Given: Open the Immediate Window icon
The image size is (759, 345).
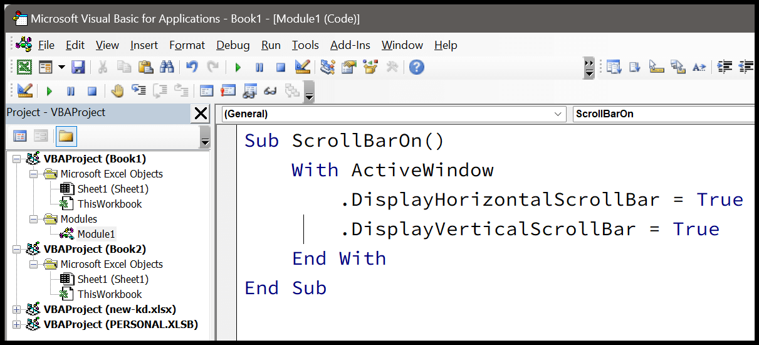Looking at the screenshot, I should click(x=228, y=92).
